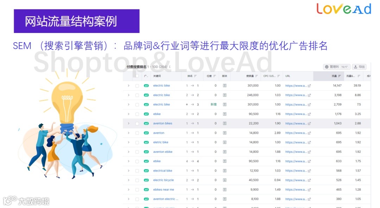Open keyword link eletric bike

tap(161, 142)
